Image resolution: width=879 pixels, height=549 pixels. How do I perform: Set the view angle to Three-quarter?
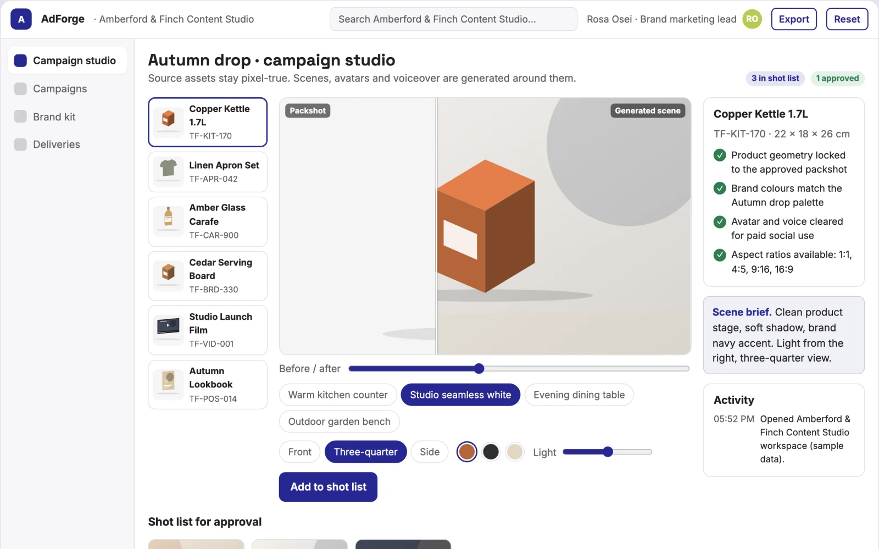click(x=366, y=452)
